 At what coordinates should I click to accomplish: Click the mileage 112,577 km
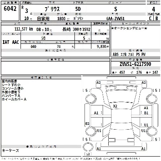[24, 29]
